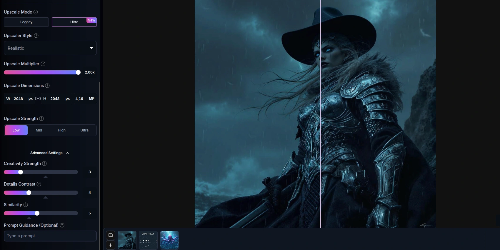Click the select-all checkbox icon near thumbnails
This screenshot has height=250, width=500.
pos(111,235)
